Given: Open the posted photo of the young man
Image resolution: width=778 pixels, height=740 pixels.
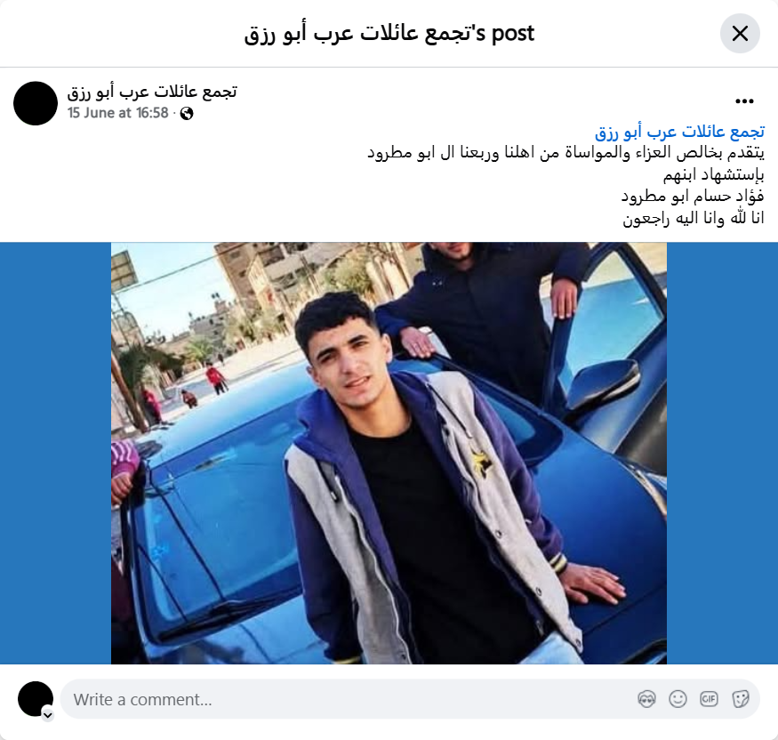Looking at the screenshot, I should pos(389,453).
